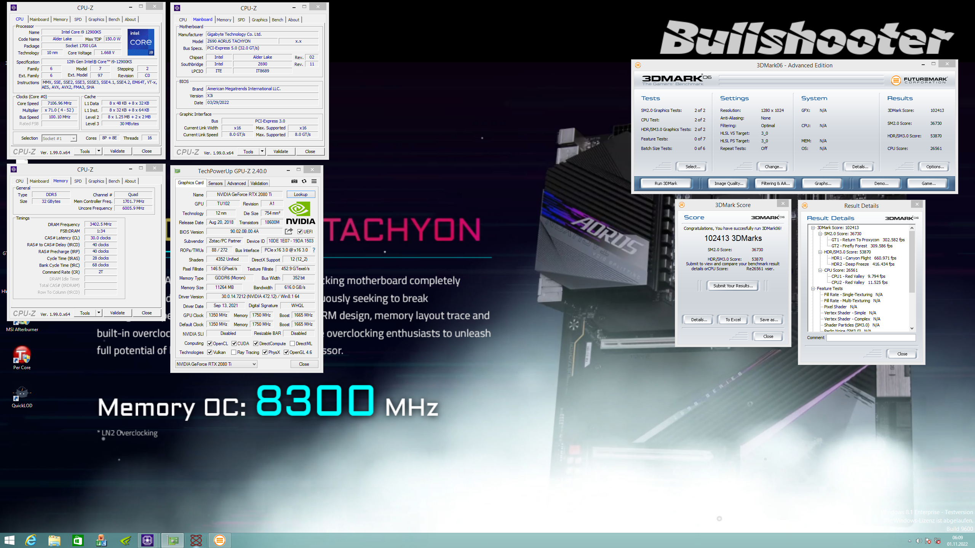Open the Advanced tab in GPU-Z
The image size is (975, 548).
237,183
